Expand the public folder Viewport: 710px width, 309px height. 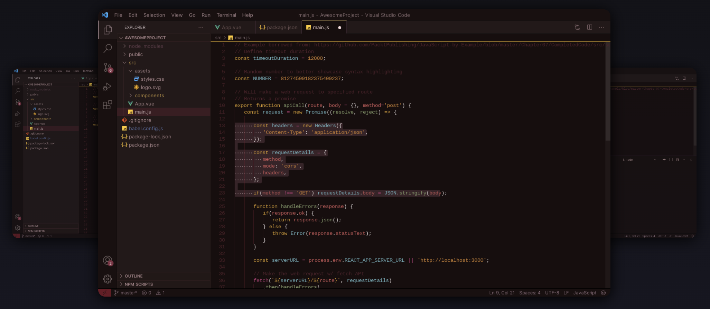pos(164,54)
